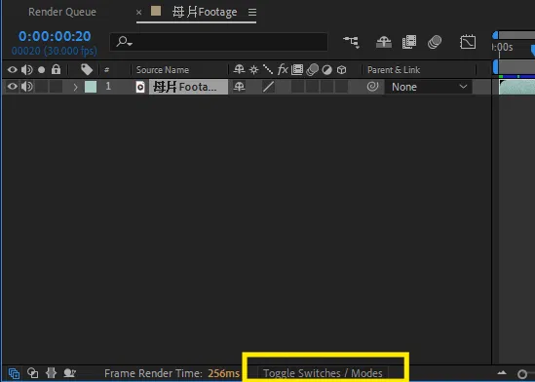Click the # column header
Image resolution: width=535 pixels, height=382 pixels.
pyautogui.click(x=107, y=70)
